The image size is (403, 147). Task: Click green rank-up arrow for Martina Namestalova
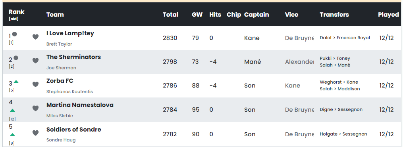tap(12, 111)
